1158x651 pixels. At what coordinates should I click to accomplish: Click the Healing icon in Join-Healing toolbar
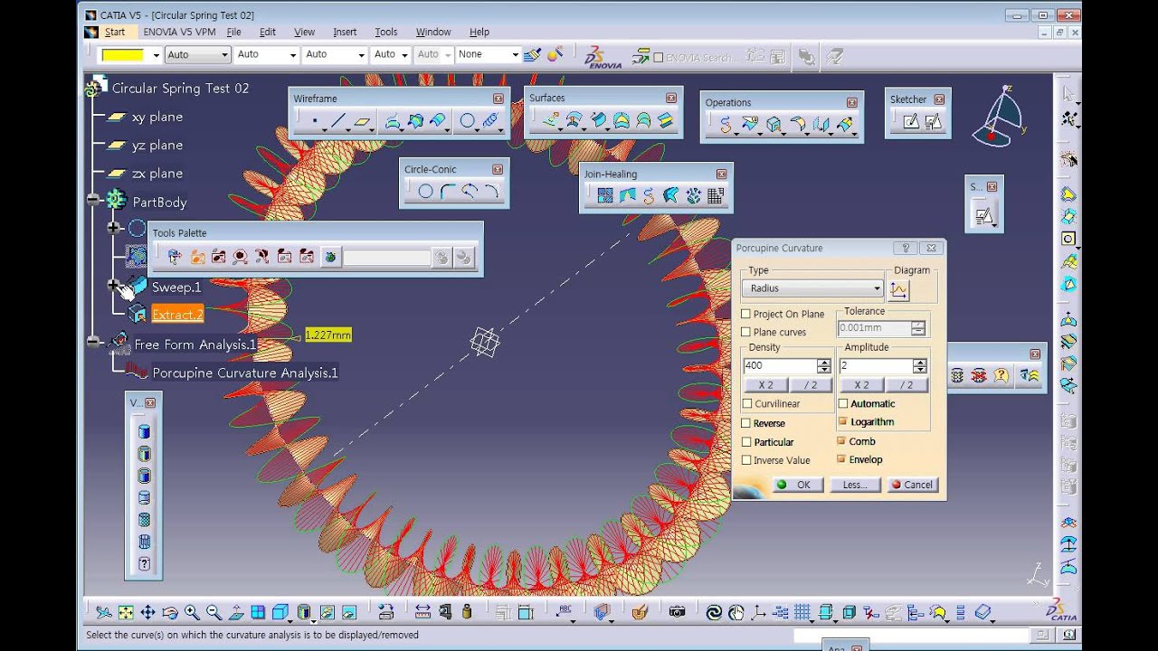(x=627, y=195)
